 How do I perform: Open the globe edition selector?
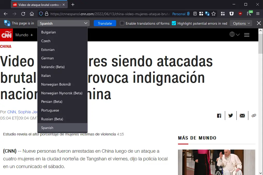pos(234,34)
